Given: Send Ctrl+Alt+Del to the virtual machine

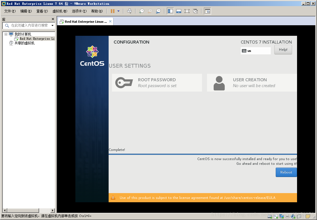Looking at the screenshot, I should click(x=129, y=11).
